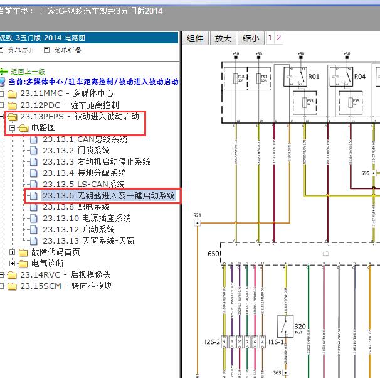This screenshot has height=378, width=380.
Task: Open 23.13.8 配电系统
Action: click(x=76, y=207)
